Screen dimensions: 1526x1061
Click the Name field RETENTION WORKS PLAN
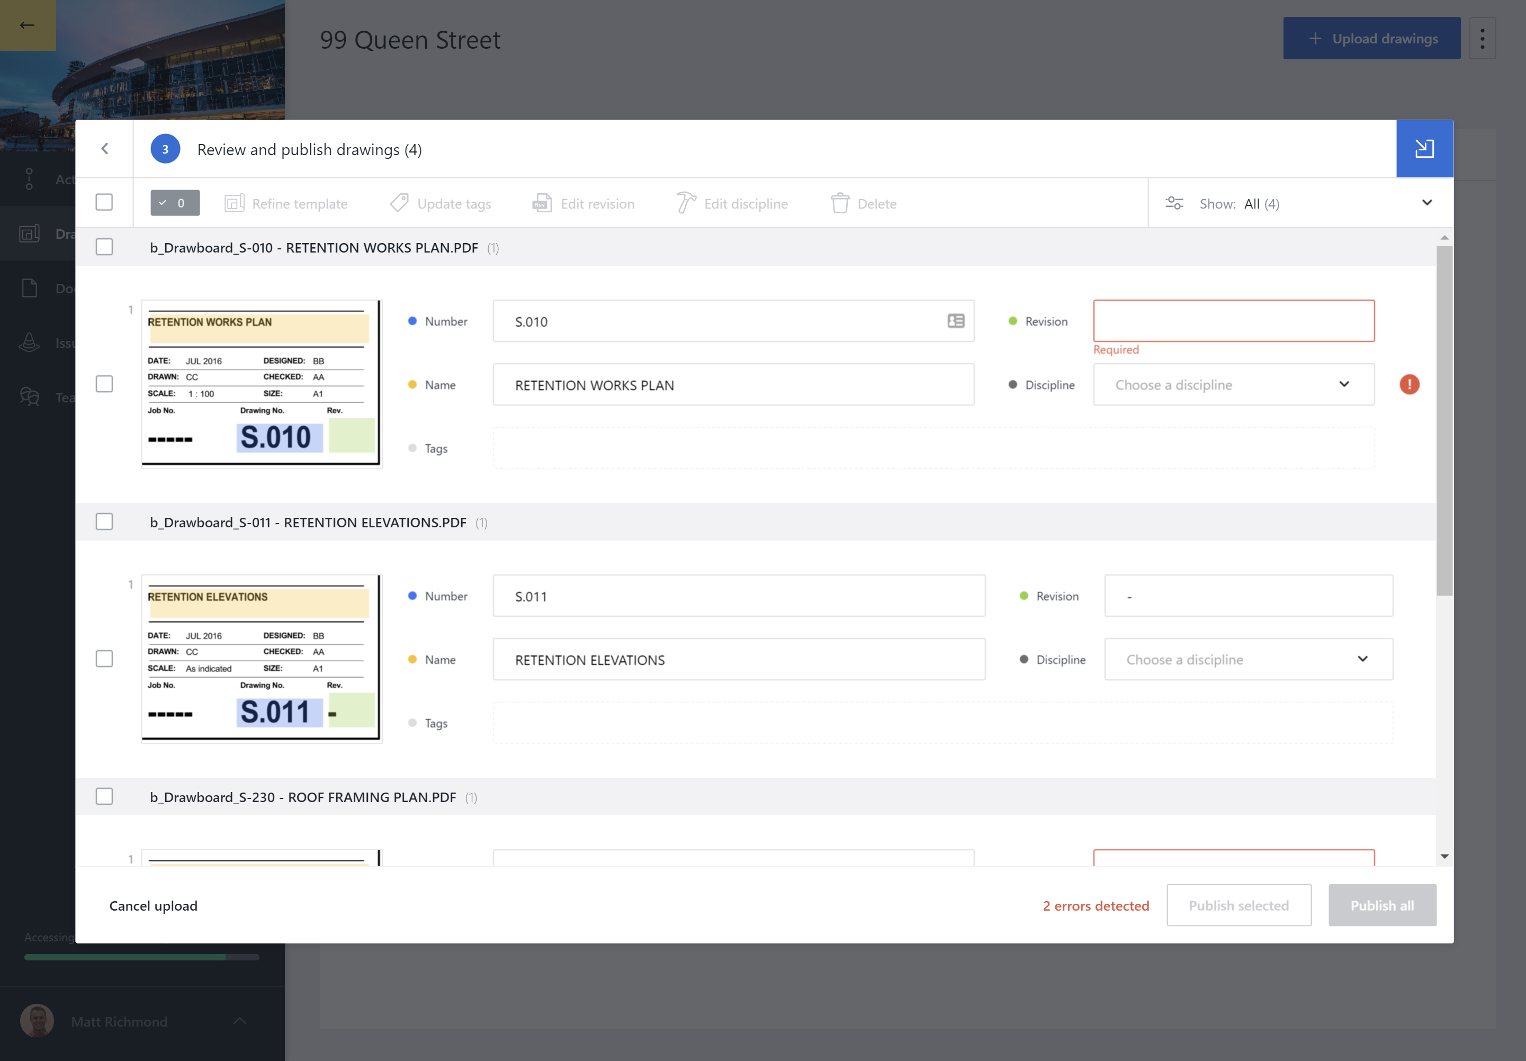pos(734,385)
